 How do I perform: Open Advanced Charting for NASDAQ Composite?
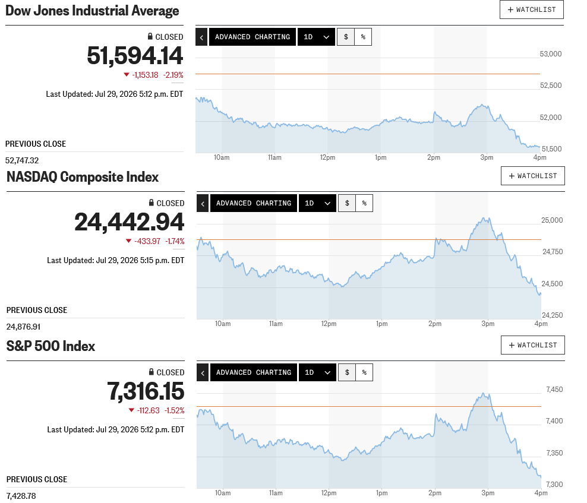(x=254, y=203)
